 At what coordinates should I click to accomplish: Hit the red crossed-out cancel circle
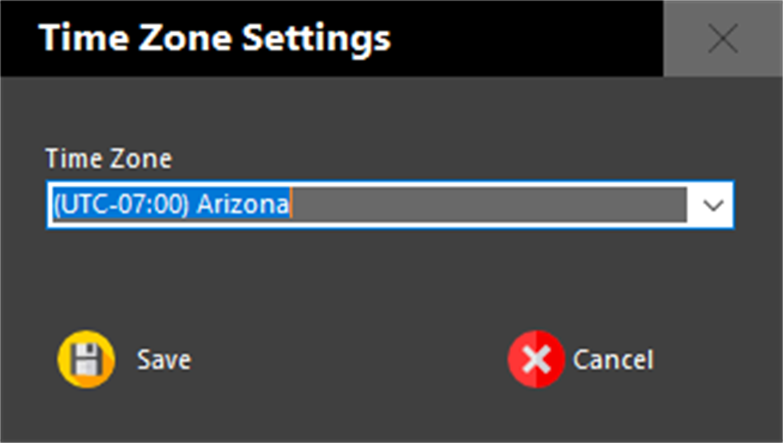pos(536,359)
